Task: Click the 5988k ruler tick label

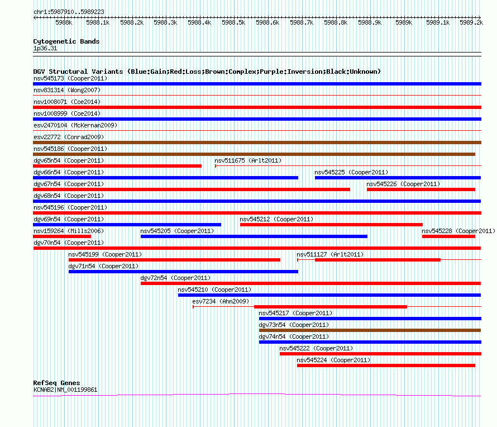Action: (64, 22)
